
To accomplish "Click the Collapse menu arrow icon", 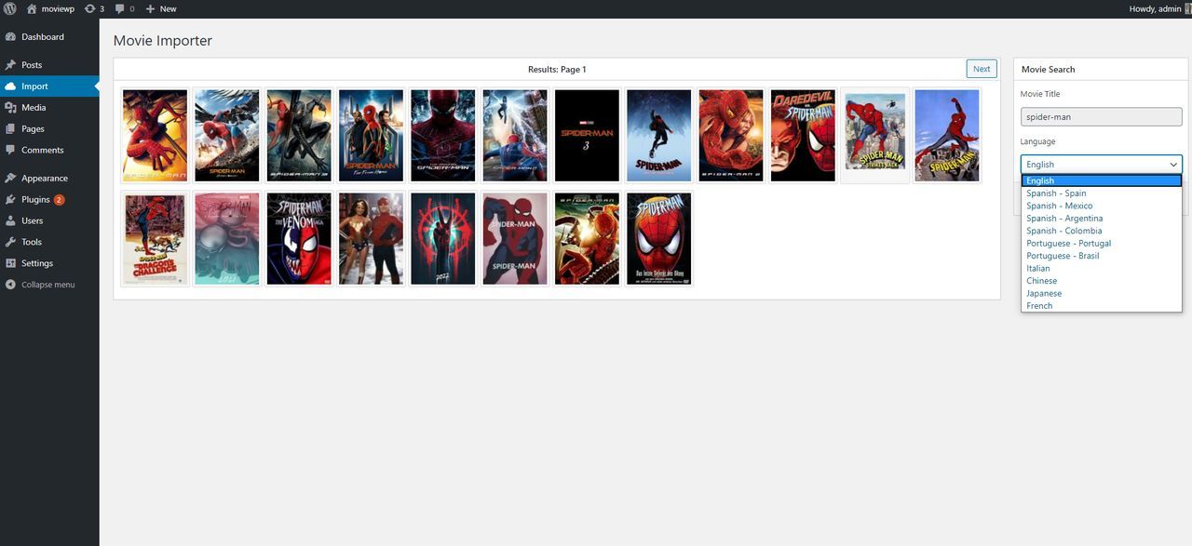I will [10, 285].
